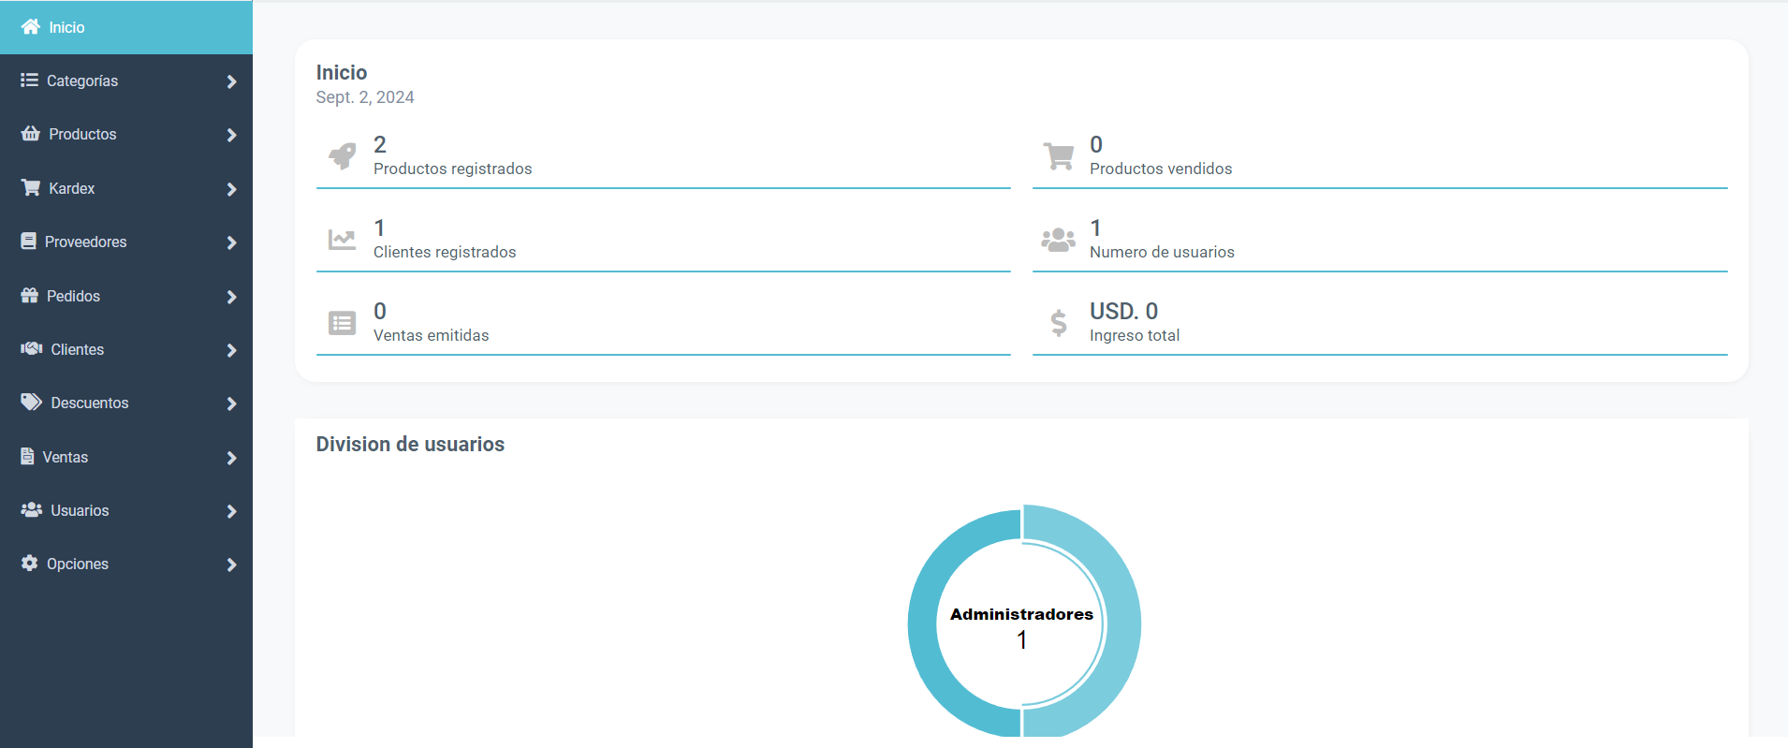The image size is (1788, 748).
Task: Open the Categorías menu item
Action: point(126,81)
